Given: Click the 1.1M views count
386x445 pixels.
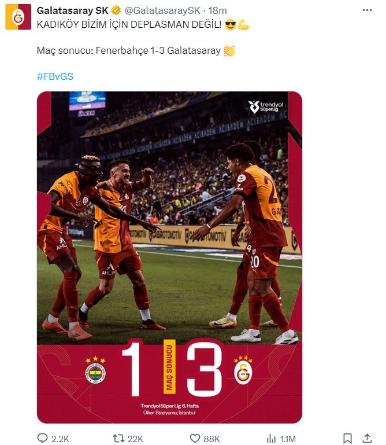Looking at the screenshot, I should (288, 439).
